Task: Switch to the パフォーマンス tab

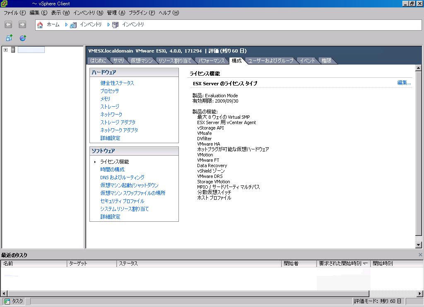Action: click(212, 61)
